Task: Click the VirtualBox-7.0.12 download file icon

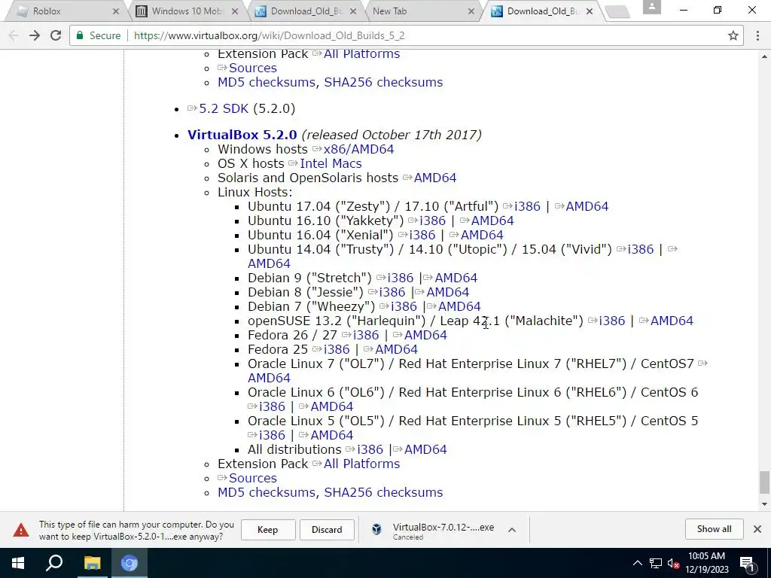Action: [376, 529]
